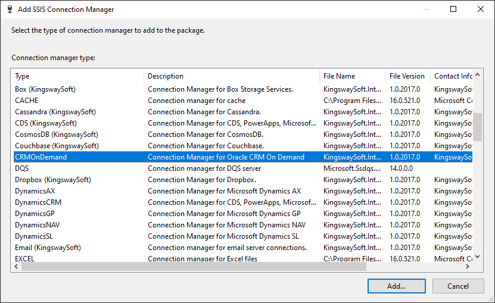
Task: Click the '14.0.0.0' file version cell
Action: (x=401, y=168)
